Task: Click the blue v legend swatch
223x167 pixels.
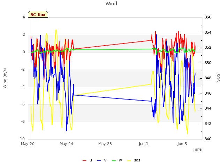Action: (x=99, y=161)
